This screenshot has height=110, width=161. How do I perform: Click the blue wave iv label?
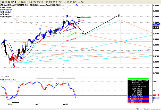click(x=54, y=36)
